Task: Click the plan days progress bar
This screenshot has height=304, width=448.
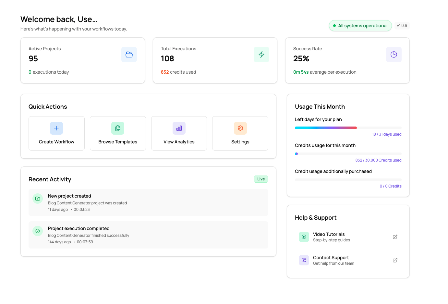Action: tap(348, 128)
